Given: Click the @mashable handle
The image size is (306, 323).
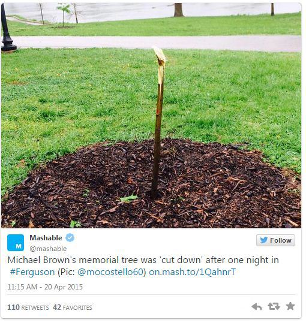Looking at the screenshot, I should tap(48, 249).
